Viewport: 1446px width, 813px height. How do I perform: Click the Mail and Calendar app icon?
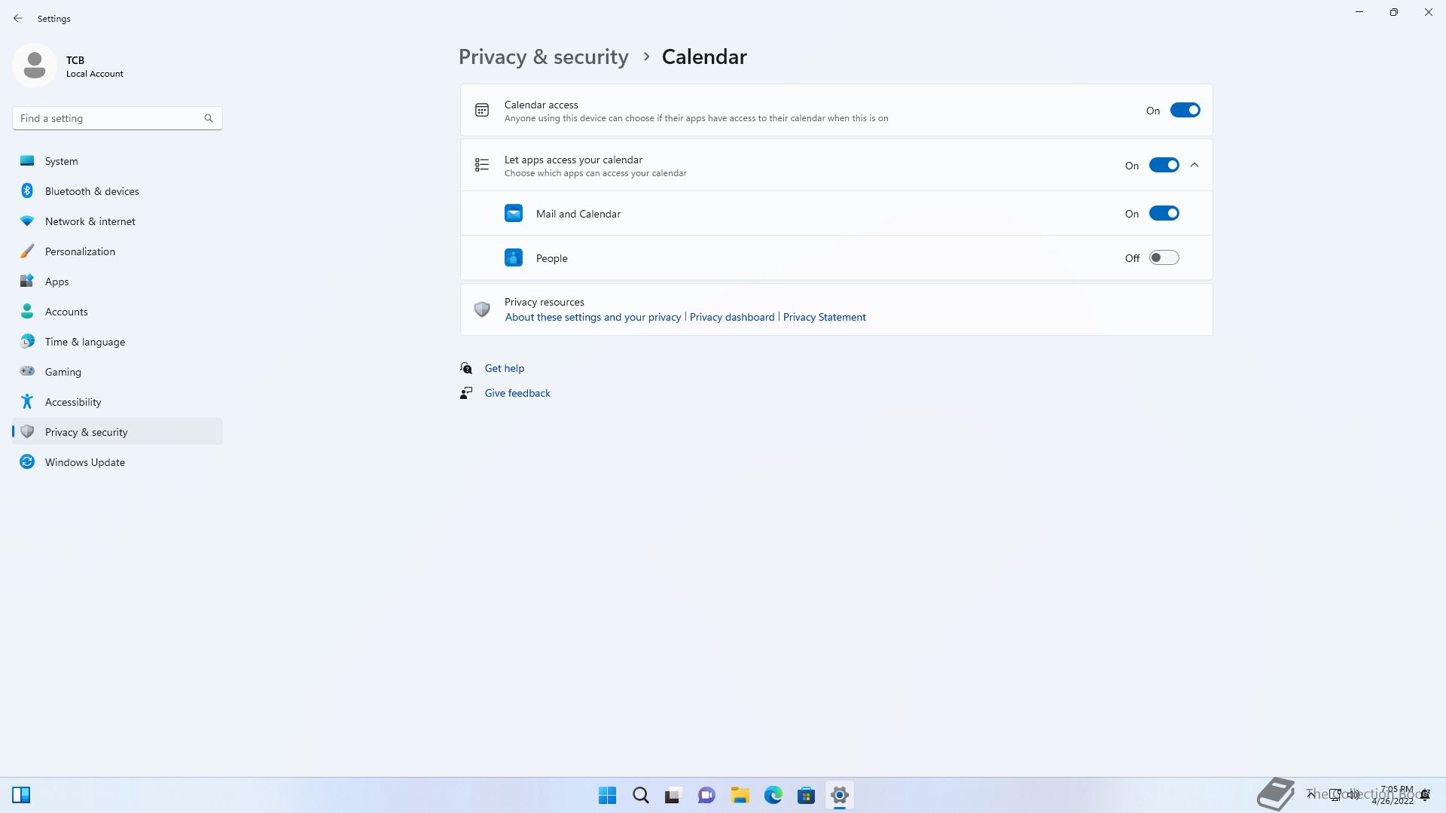(514, 214)
